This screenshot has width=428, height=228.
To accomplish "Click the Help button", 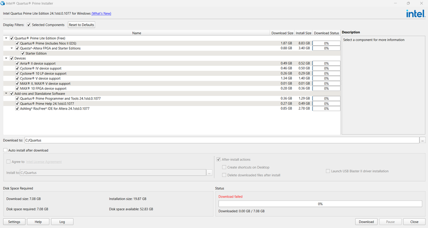I will click(x=38, y=222).
